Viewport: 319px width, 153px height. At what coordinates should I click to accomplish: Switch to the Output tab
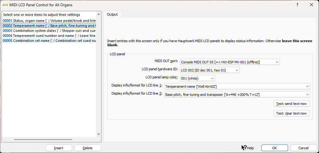point(112,14)
